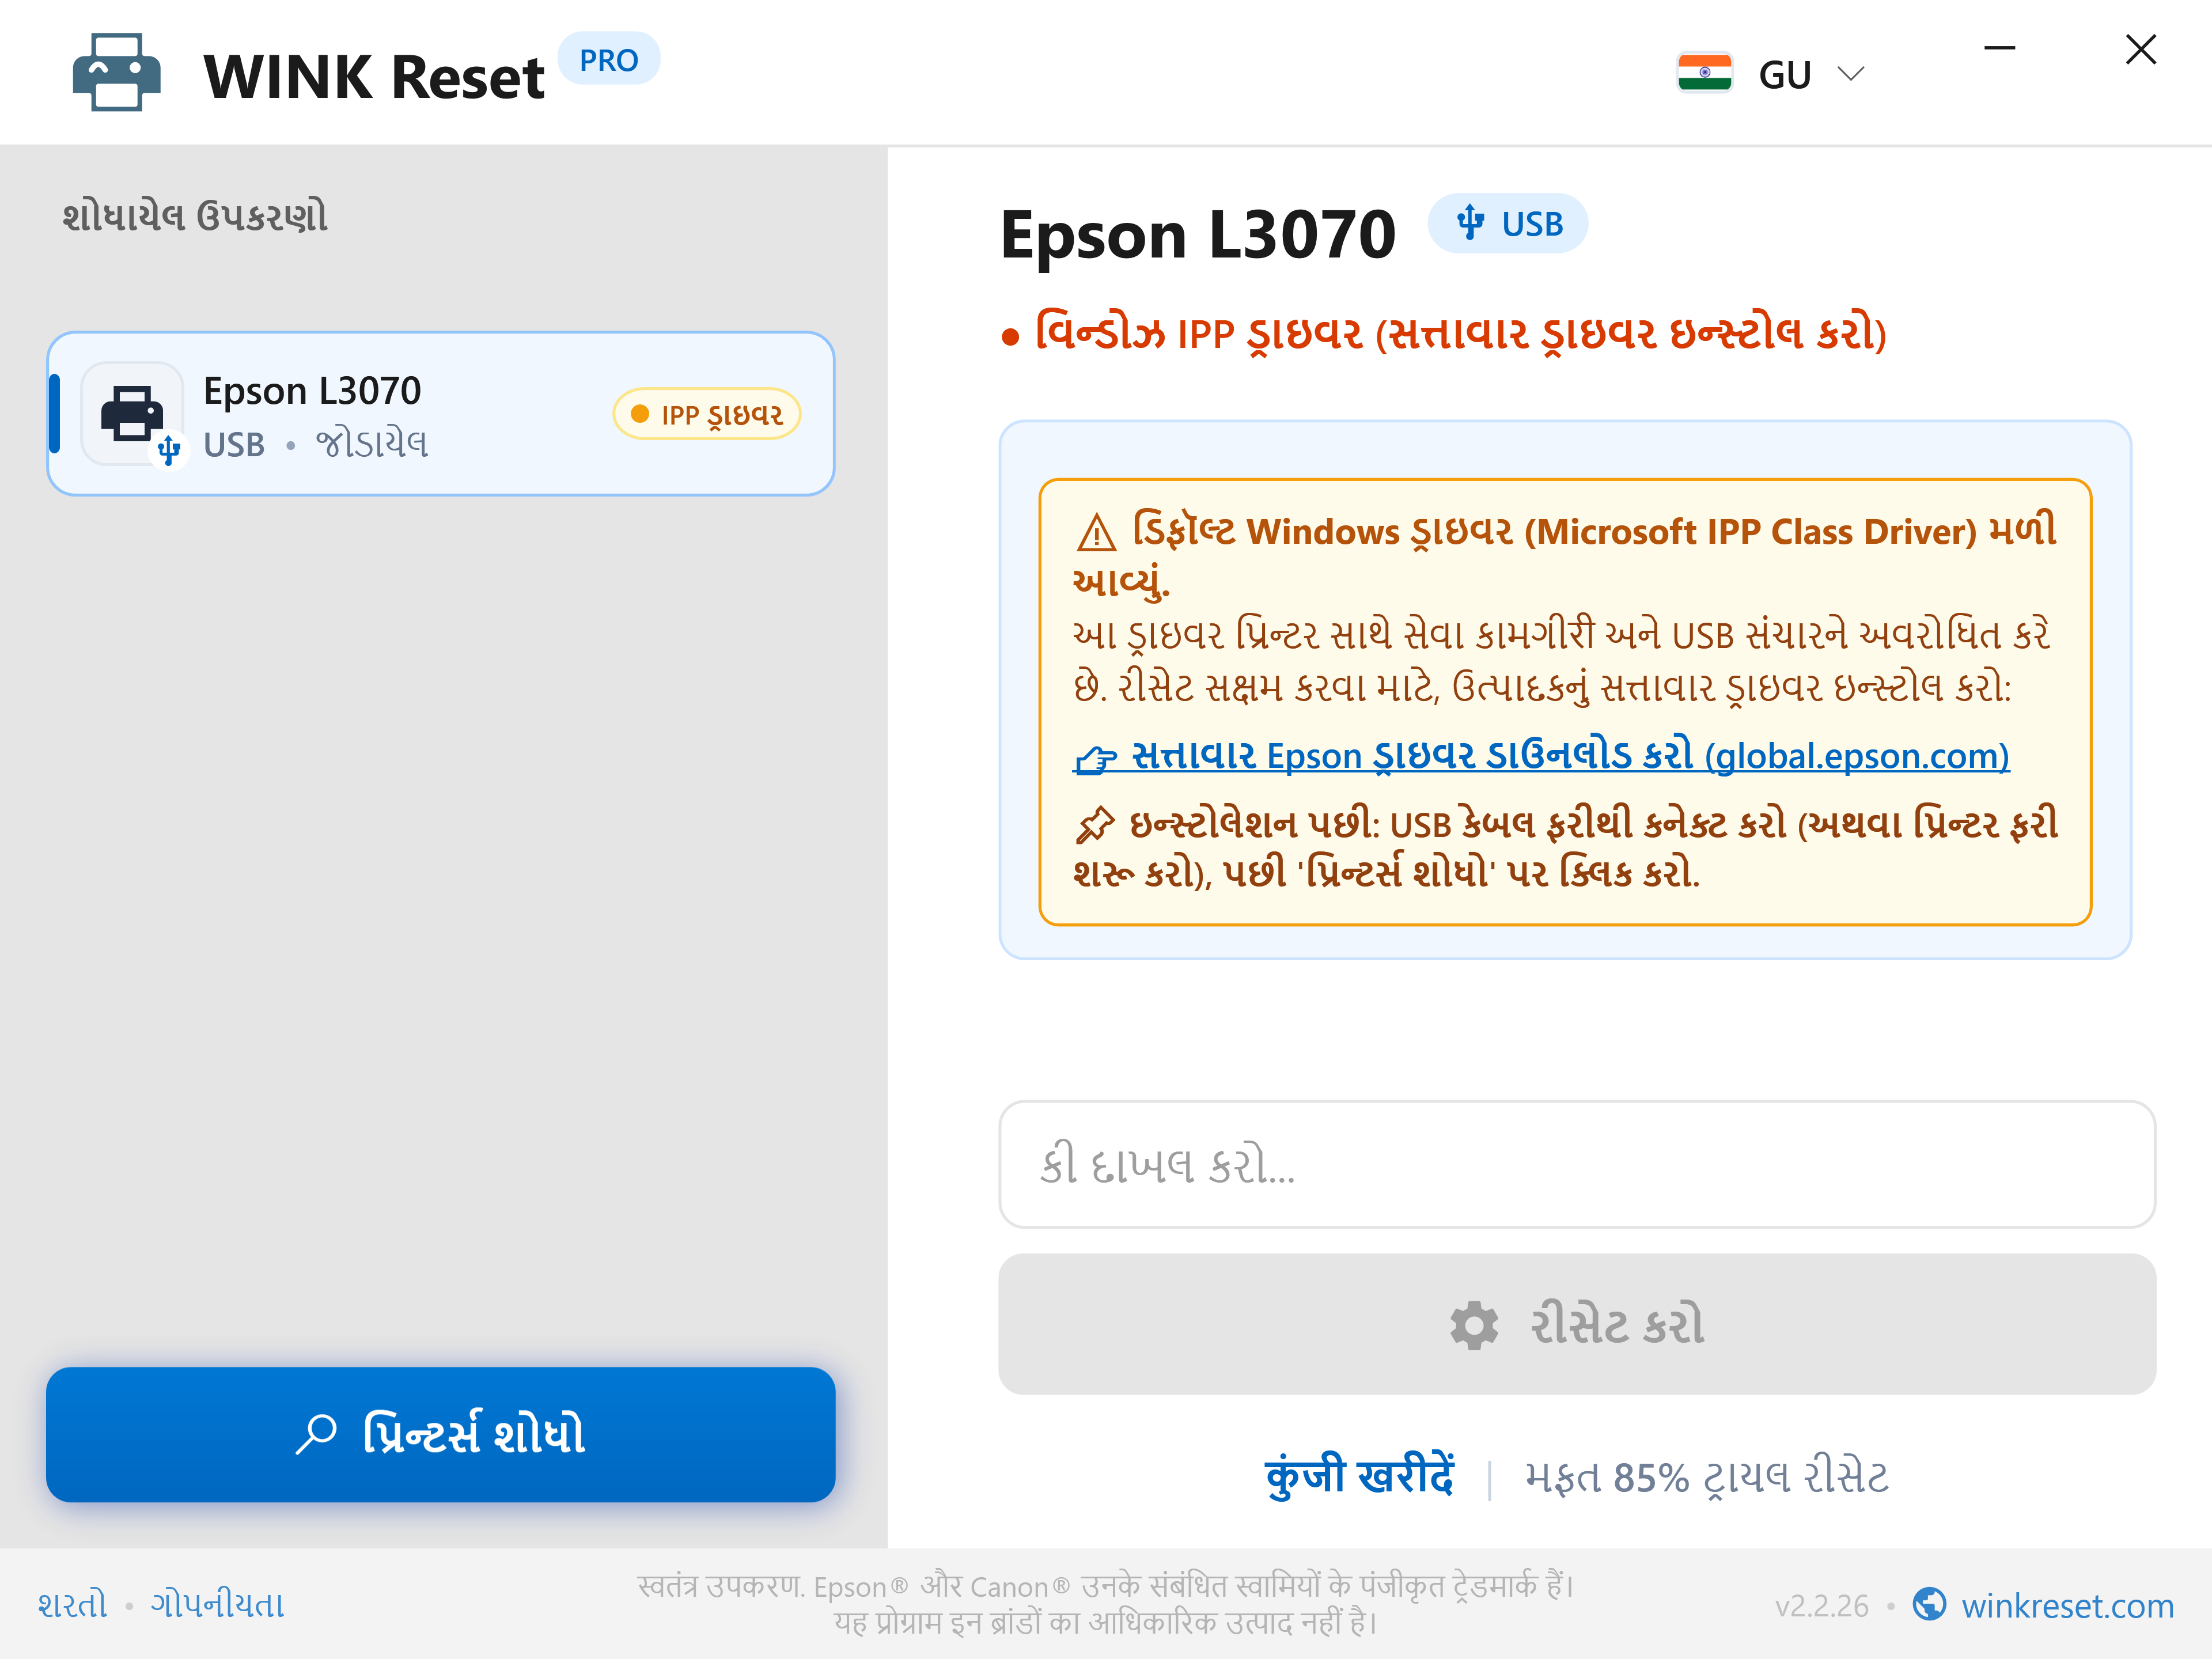Screen dimensions: 2212x1659
Task: Open the winkreset.com website link
Action: click(x=2067, y=1606)
